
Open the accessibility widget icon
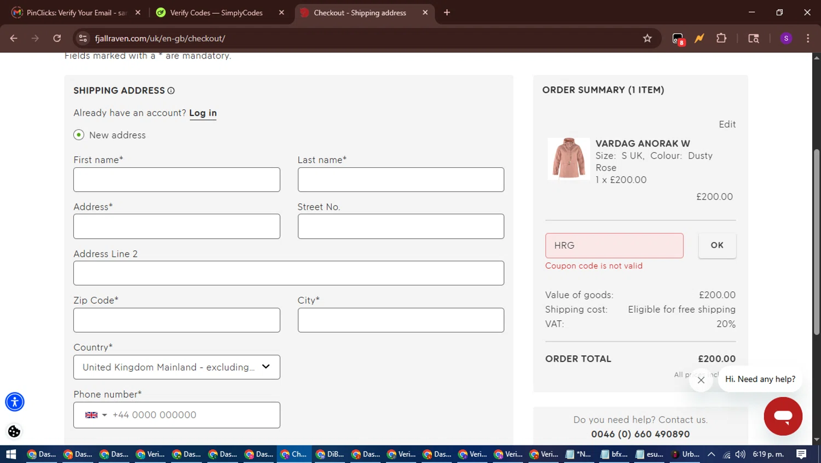[x=15, y=402]
